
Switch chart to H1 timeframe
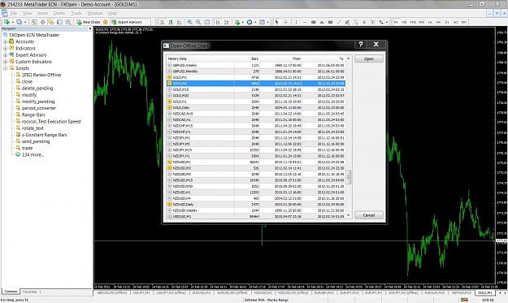pyautogui.click(x=430, y=22)
